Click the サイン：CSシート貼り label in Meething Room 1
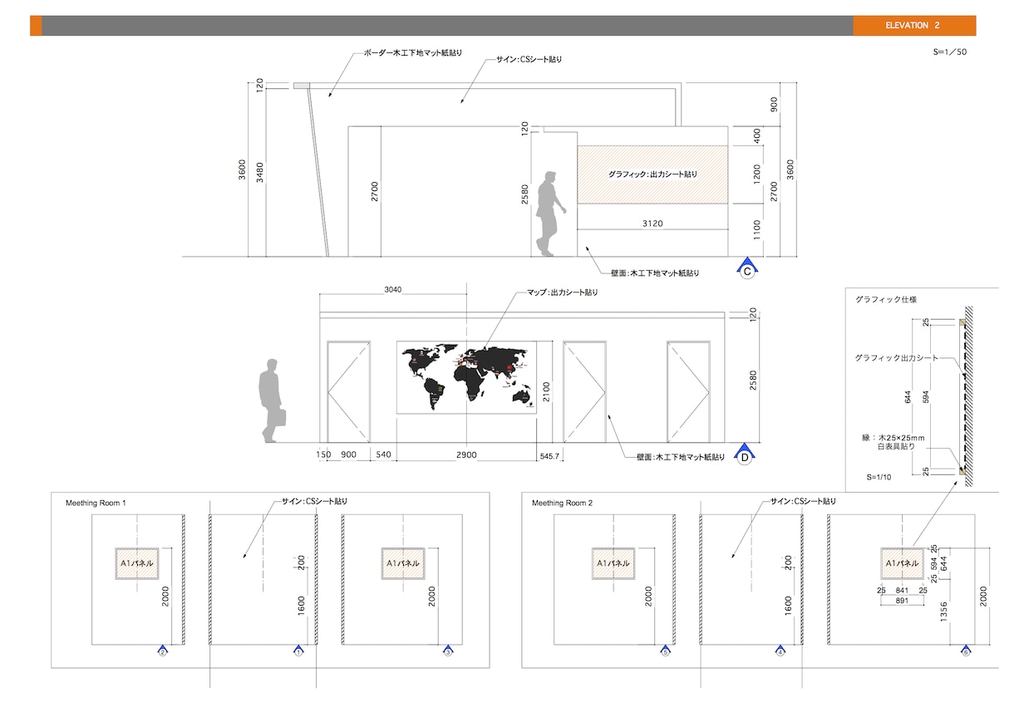 click(x=315, y=501)
